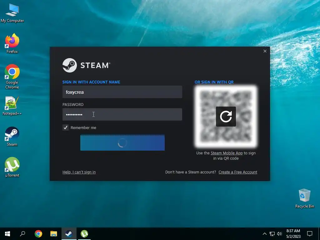Open the network status tray icon
Screen dimensions: 320x240
click(x=272, y=234)
